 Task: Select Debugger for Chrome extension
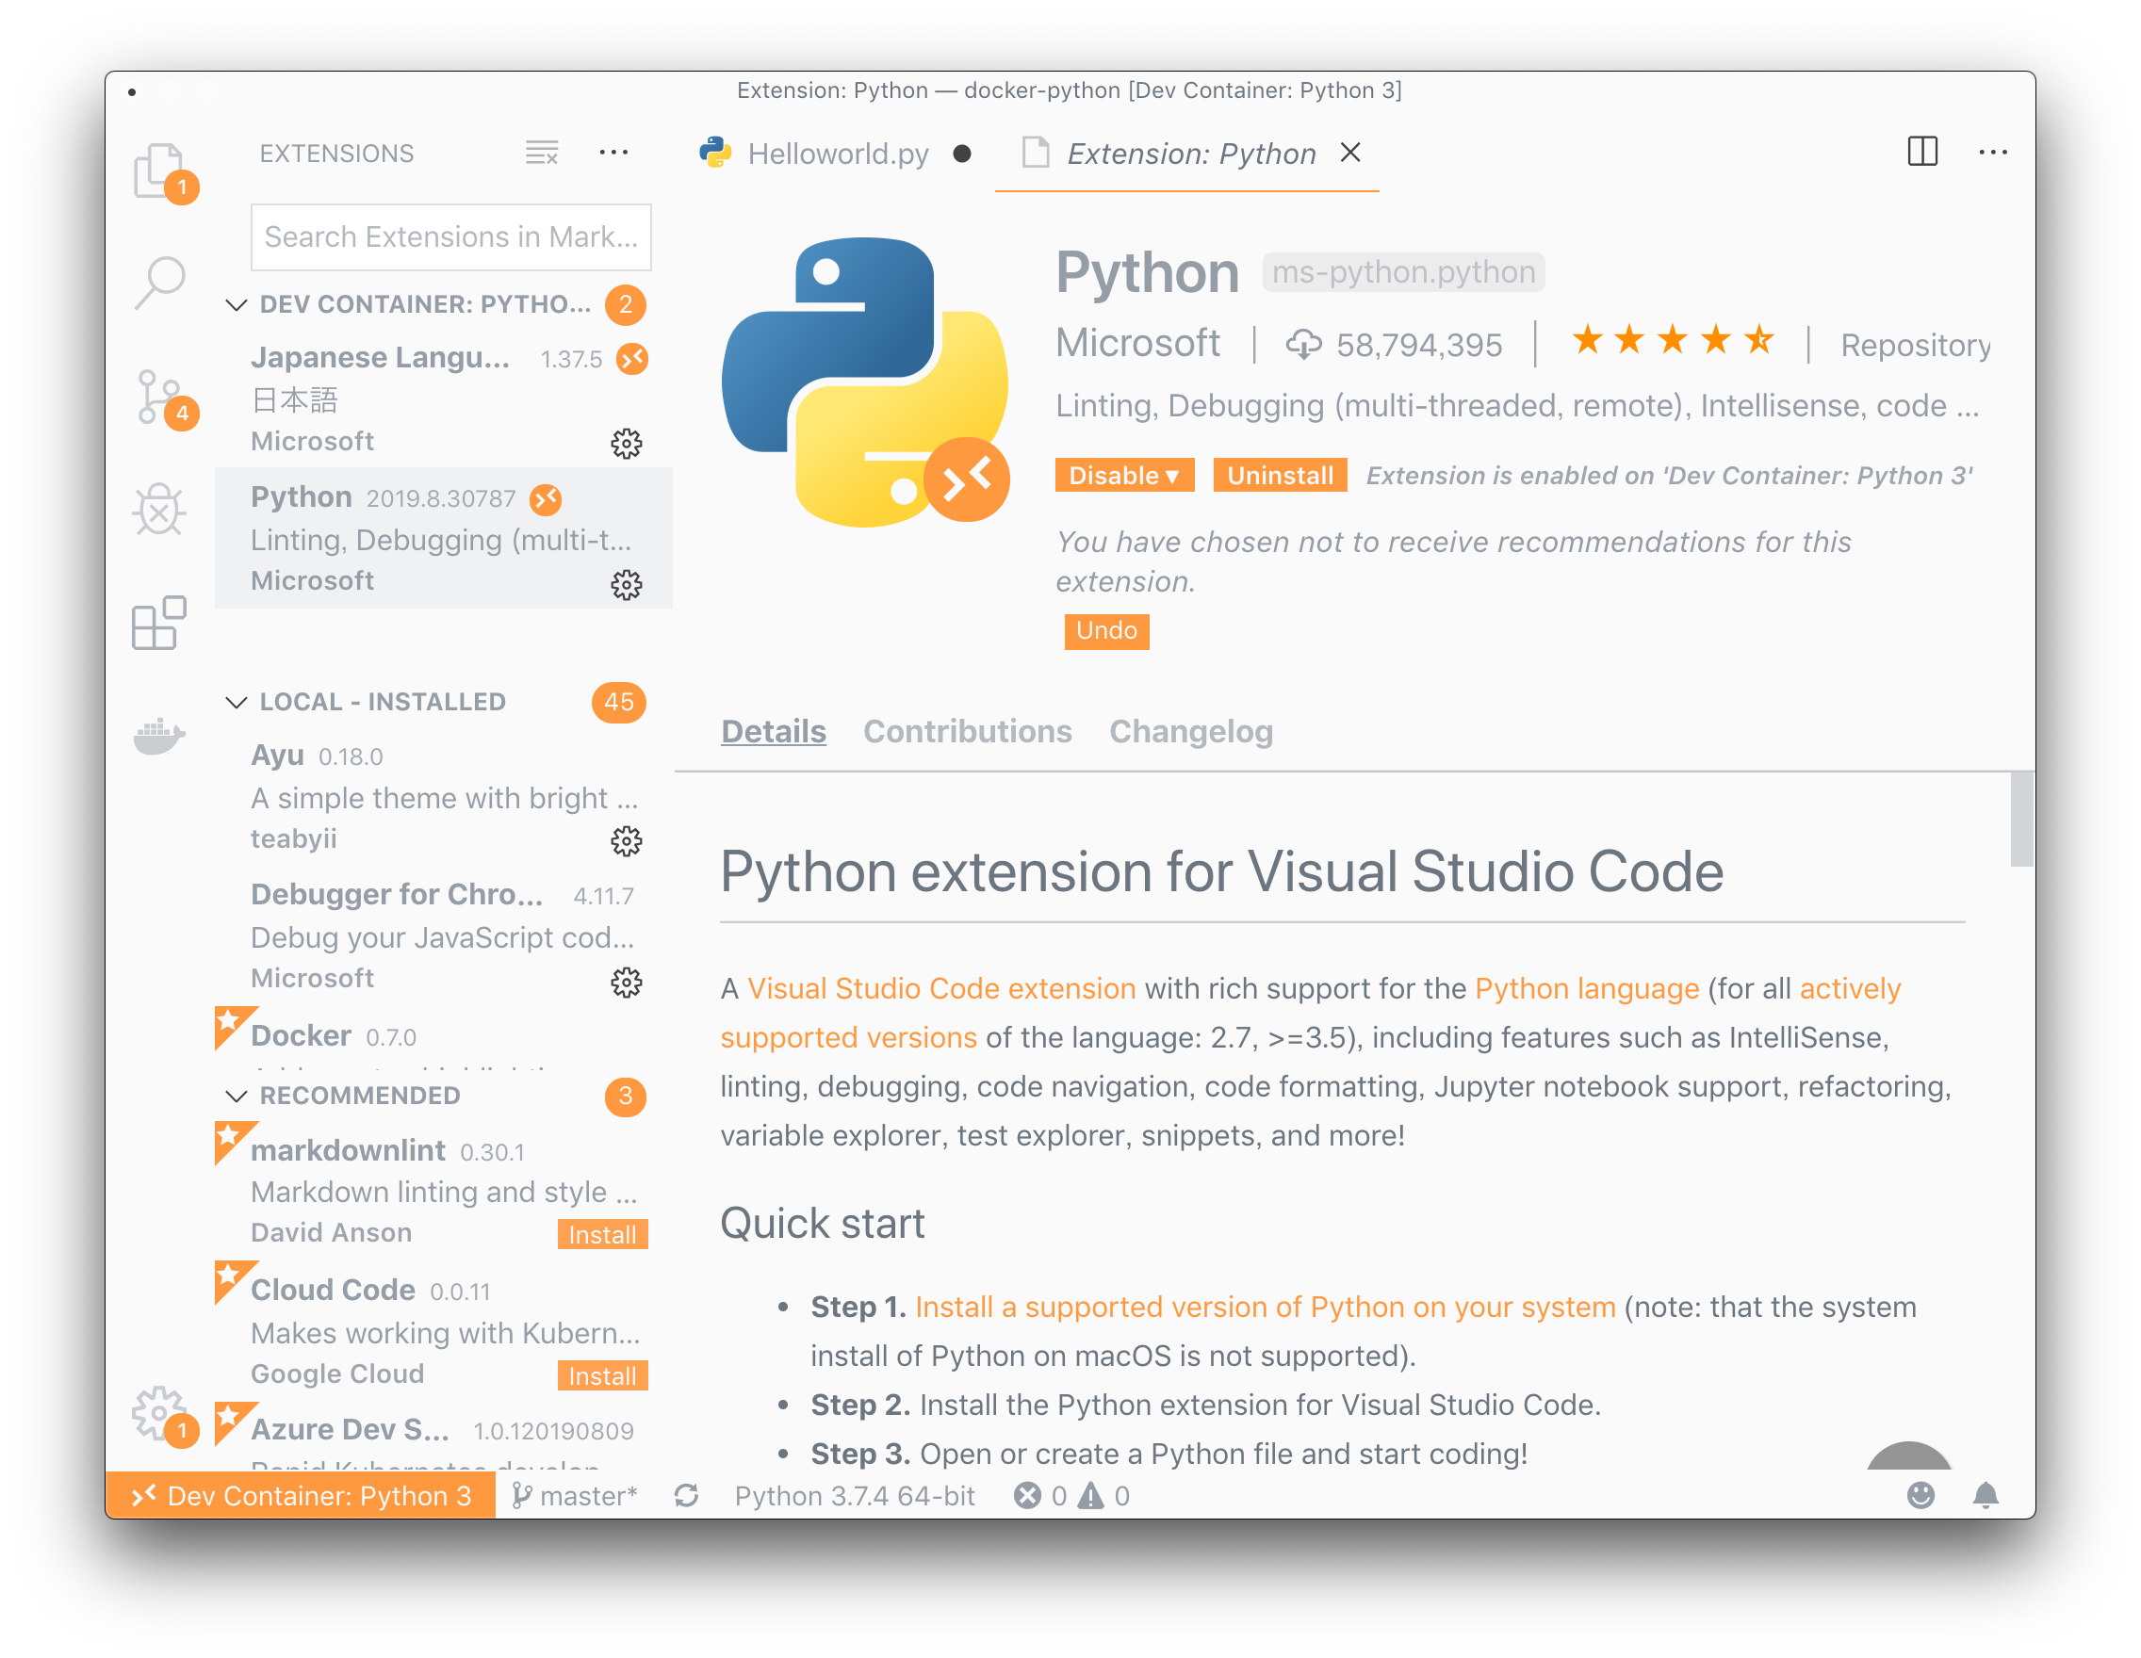pyautogui.click(x=443, y=935)
